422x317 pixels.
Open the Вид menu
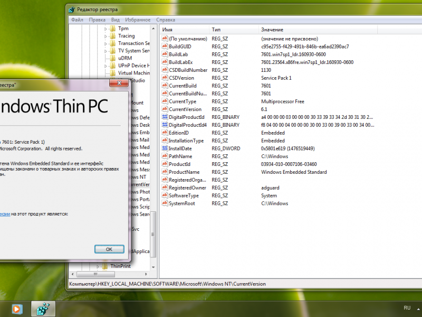115,20
